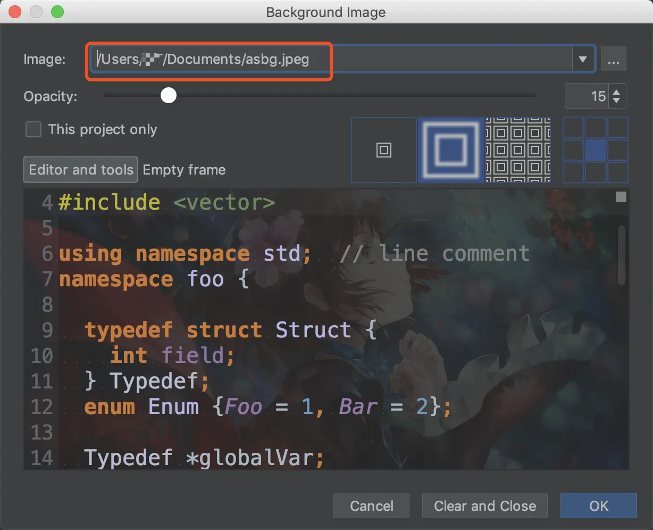Close the dialog with the red window button
This screenshot has height=530, width=653.
[15, 12]
